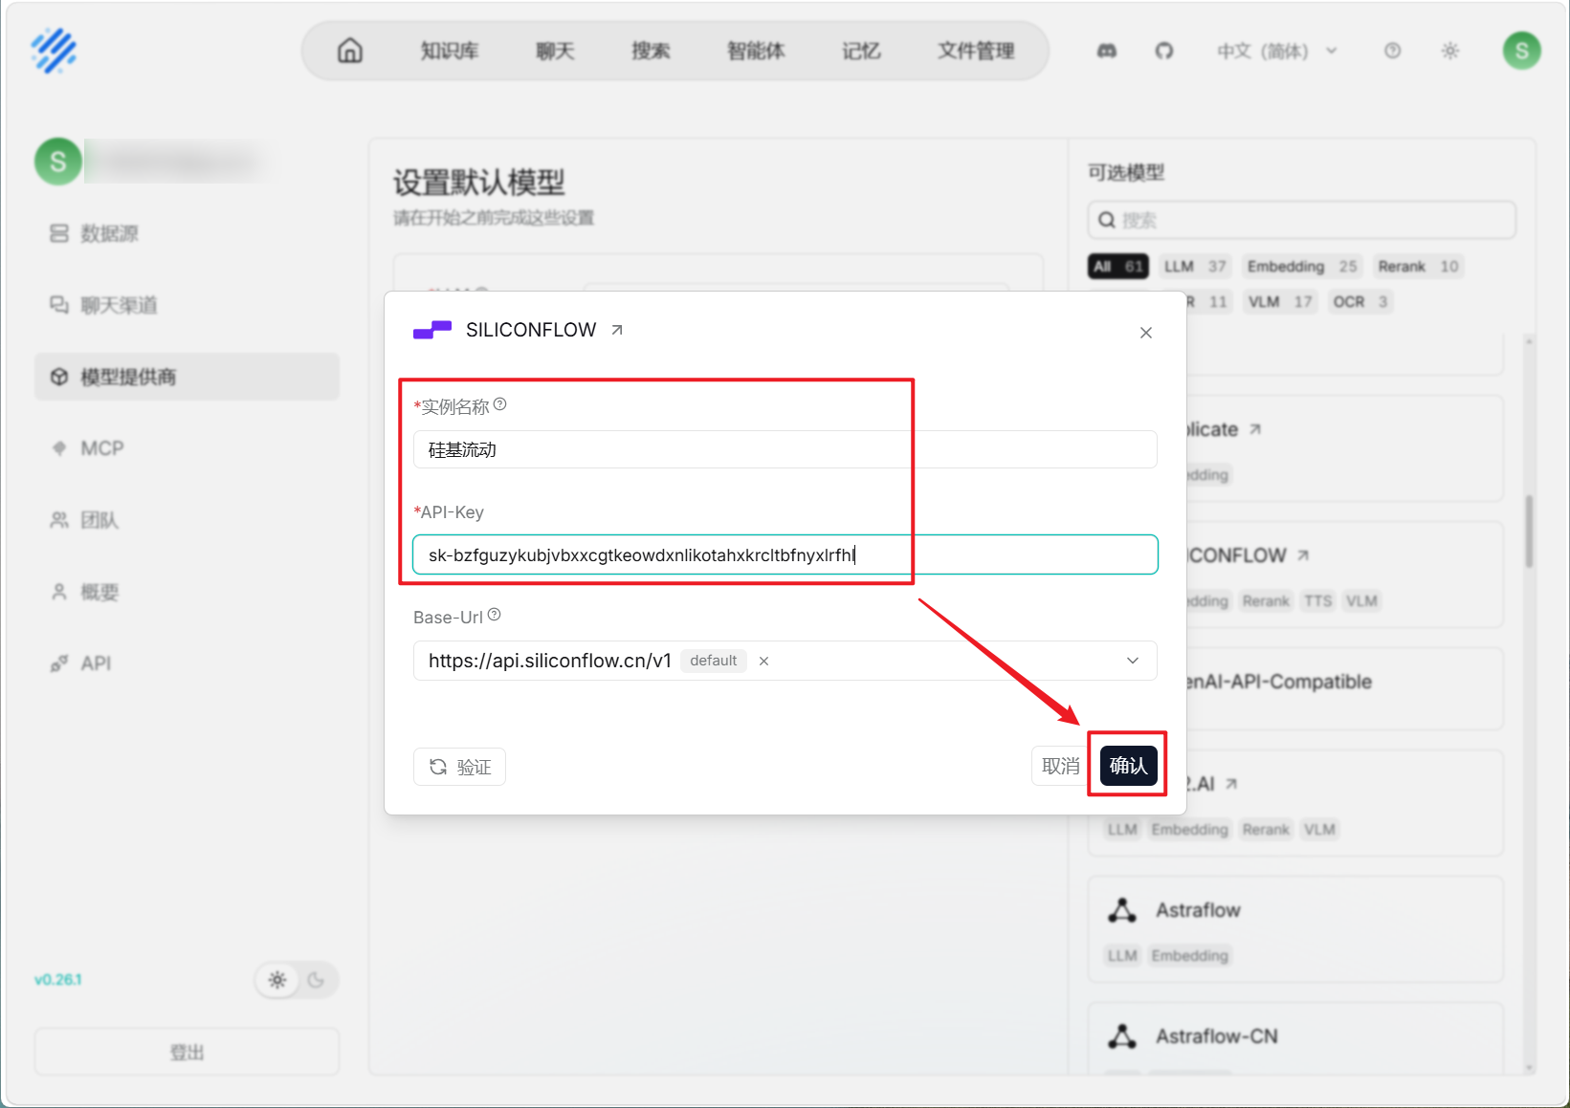Select 聊天渠道 in the sidebar

click(x=188, y=305)
